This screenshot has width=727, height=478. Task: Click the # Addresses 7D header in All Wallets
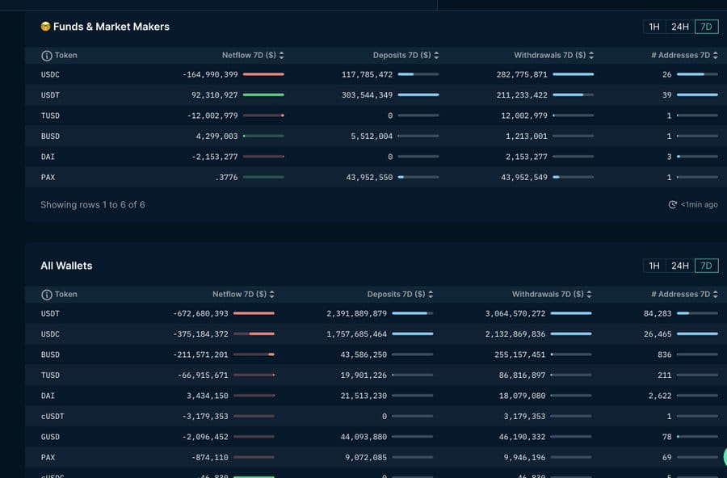pos(681,294)
